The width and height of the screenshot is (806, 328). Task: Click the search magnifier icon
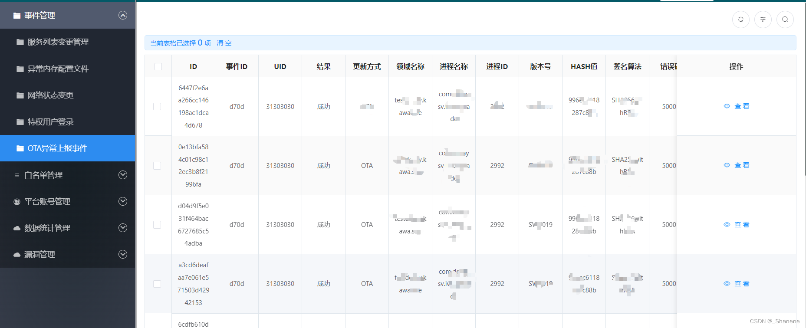785,19
